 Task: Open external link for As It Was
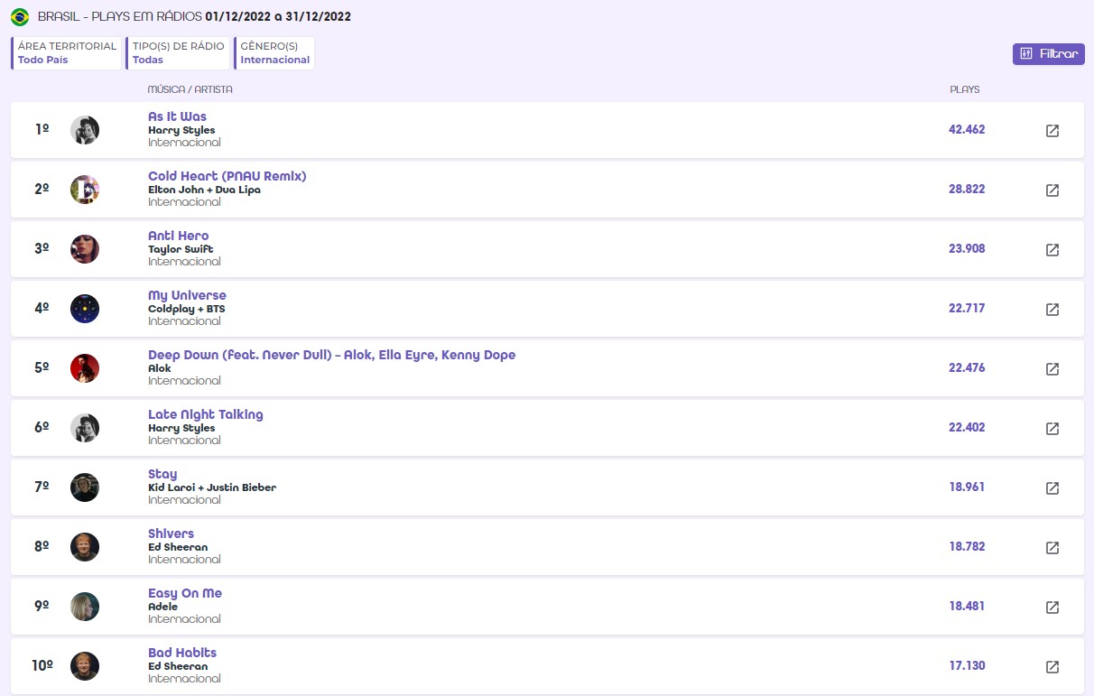pos(1052,130)
